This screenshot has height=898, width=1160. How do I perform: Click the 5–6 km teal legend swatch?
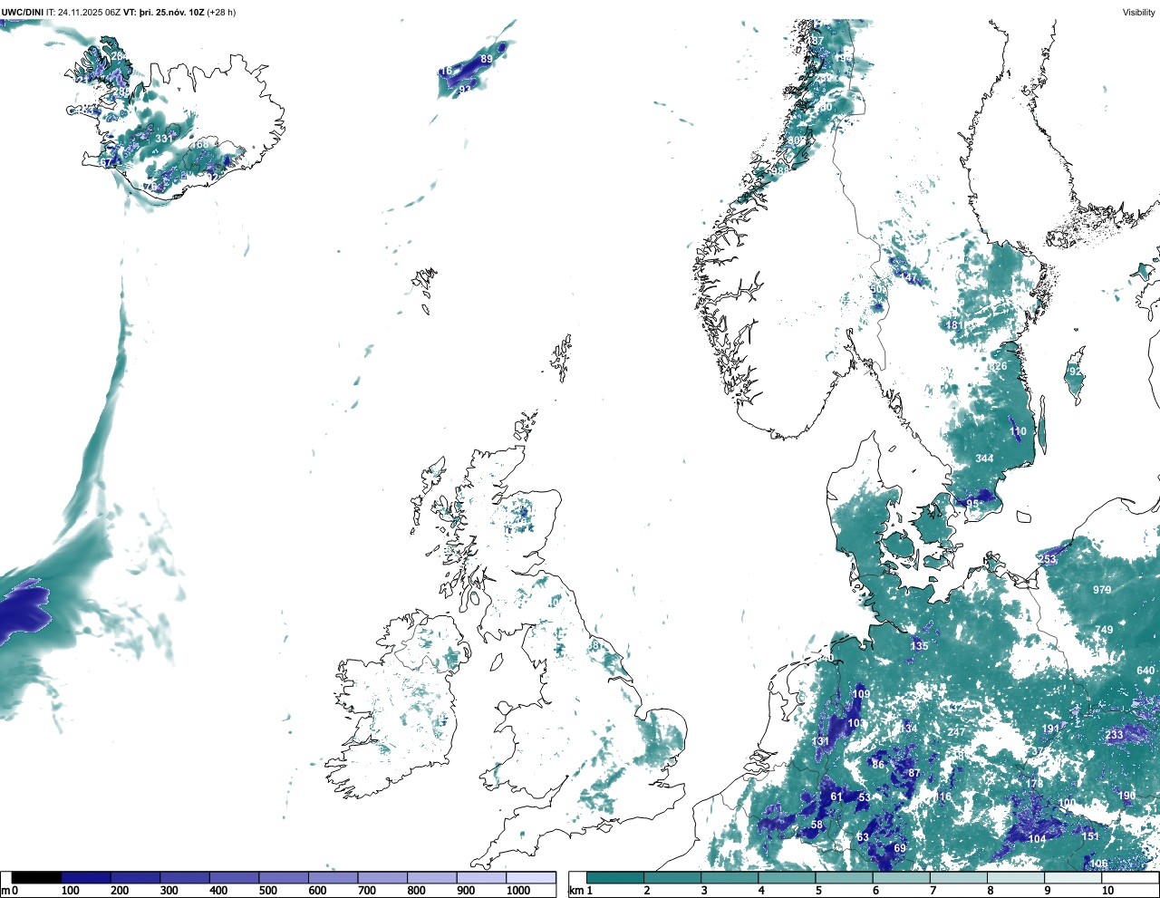click(x=845, y=877)
